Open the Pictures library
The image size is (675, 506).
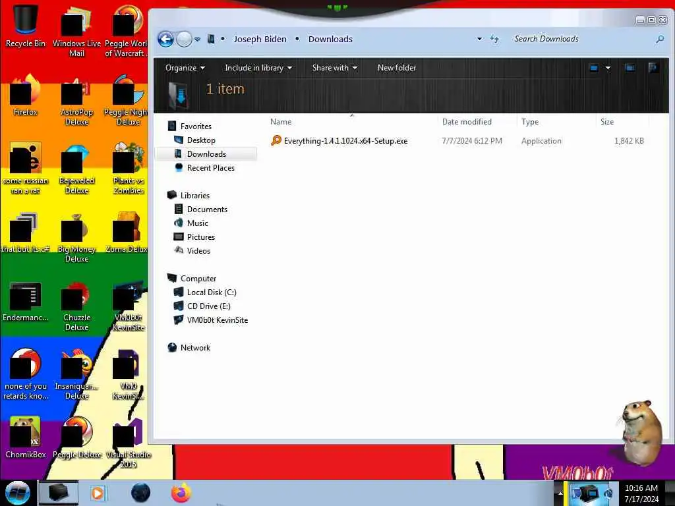point(200,237)
